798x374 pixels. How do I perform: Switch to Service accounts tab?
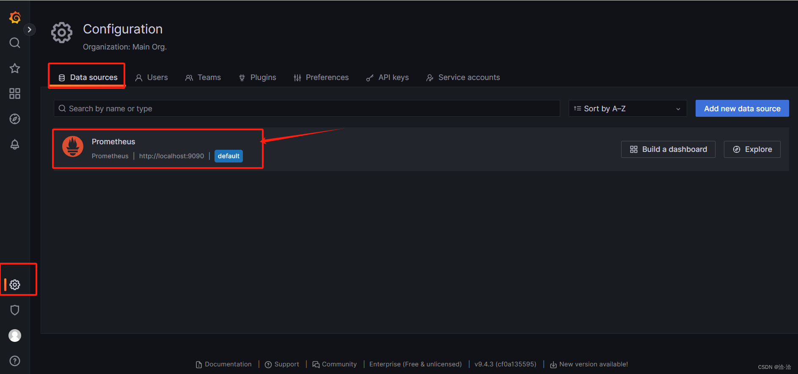(463, 77)
